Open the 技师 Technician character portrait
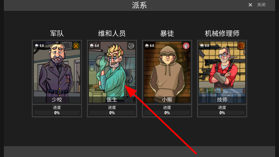The image size is (279, 157). pos(222,72)
